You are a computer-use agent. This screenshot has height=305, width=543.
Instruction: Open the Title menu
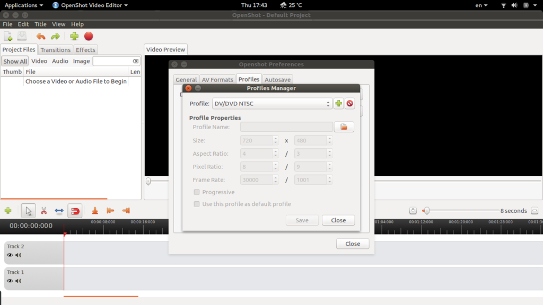(x=40, y=24)
